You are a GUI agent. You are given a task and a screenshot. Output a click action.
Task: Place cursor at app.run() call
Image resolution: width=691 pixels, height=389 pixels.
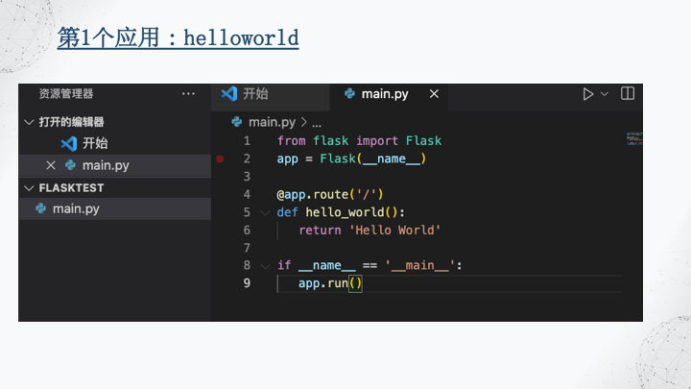click(x=330, y=283)
